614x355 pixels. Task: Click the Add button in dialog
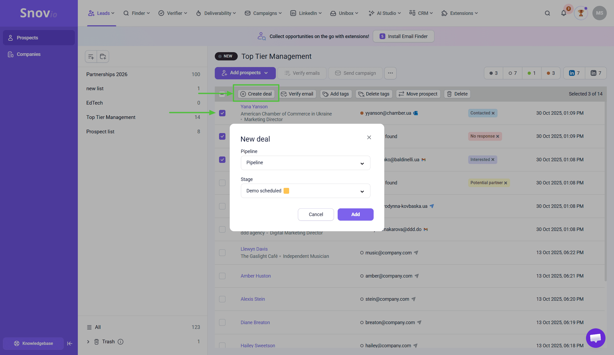pyautogui.click(x=355, y=214)
